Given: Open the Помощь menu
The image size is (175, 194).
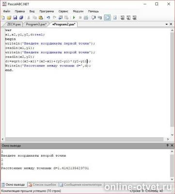Looking at the screenshot, I should pyautogui.click(x=93, y=11).
